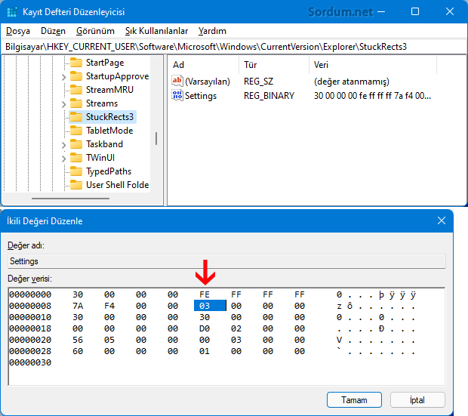Select TypedPaths key label in tree
468x416 pixels.
pyautogui.click(x=109, y=171)
